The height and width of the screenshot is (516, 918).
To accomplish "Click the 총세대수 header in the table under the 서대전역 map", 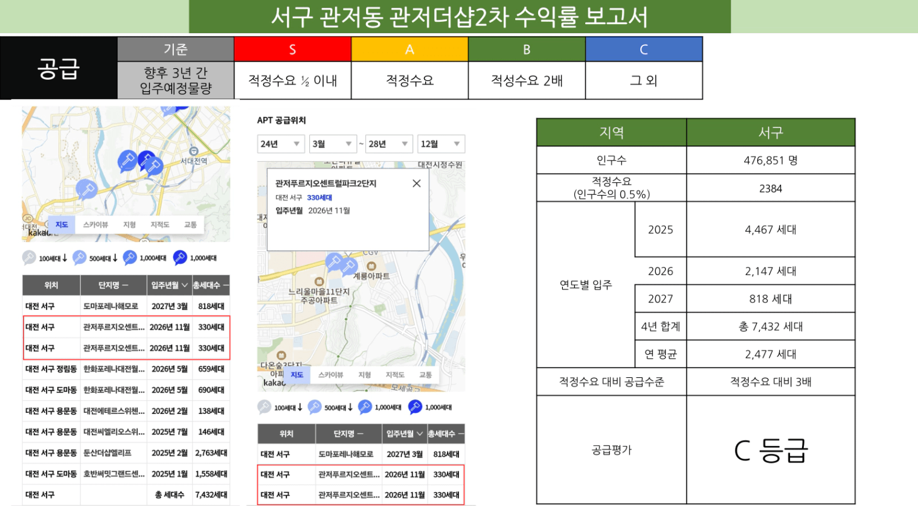I will tap(211, 285).
